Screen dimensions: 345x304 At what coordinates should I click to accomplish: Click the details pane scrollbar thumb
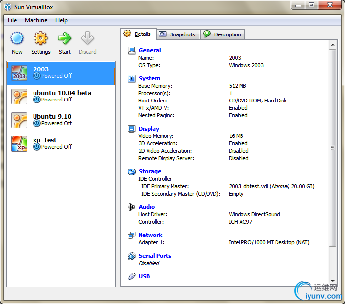coord(333,148)
